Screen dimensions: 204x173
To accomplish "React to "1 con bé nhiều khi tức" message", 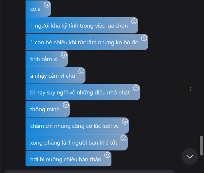I will pyautogui.click(x=144, y=38).
